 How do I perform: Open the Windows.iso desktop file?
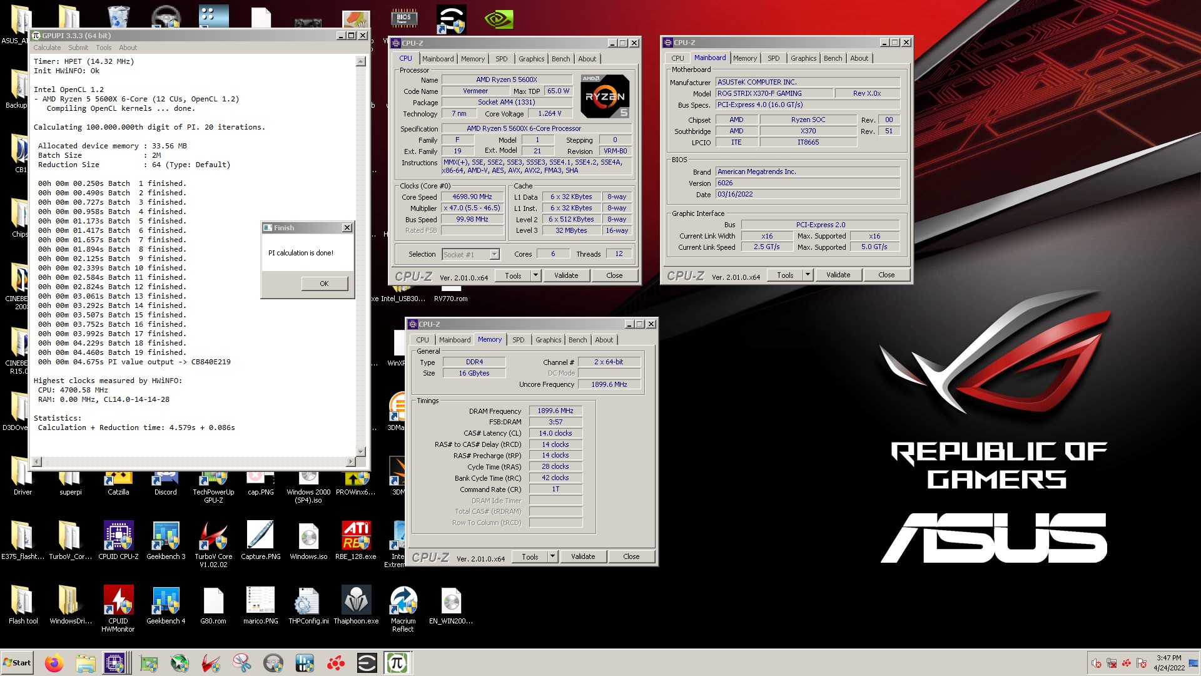pos(308,540)
